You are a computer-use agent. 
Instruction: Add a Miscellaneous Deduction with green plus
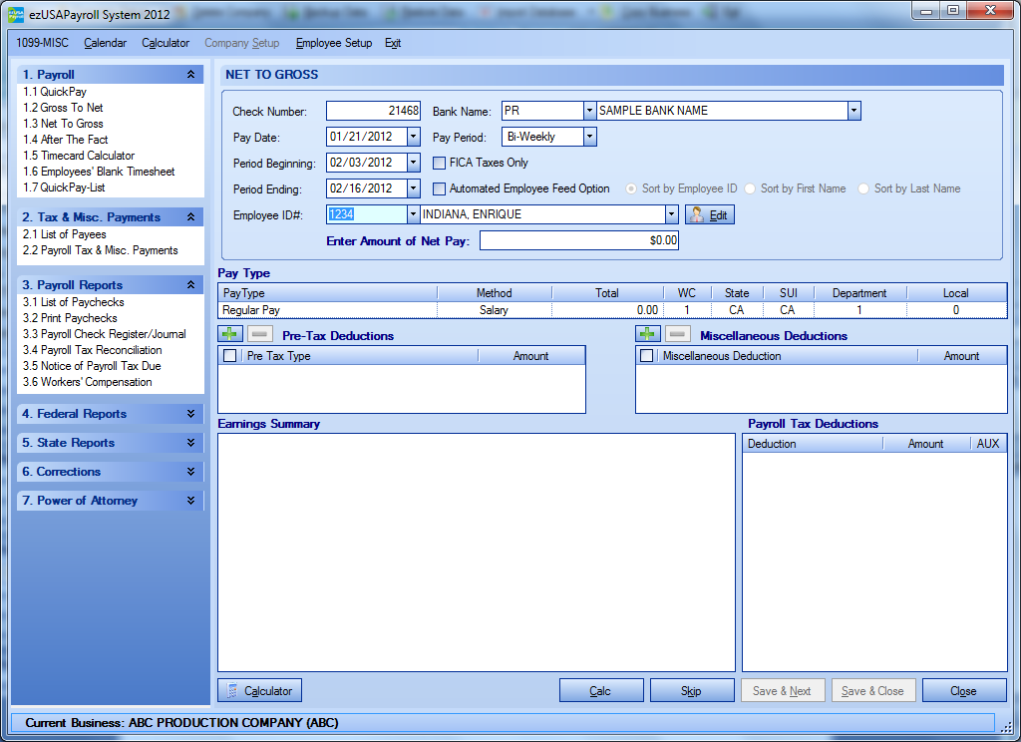647,335
